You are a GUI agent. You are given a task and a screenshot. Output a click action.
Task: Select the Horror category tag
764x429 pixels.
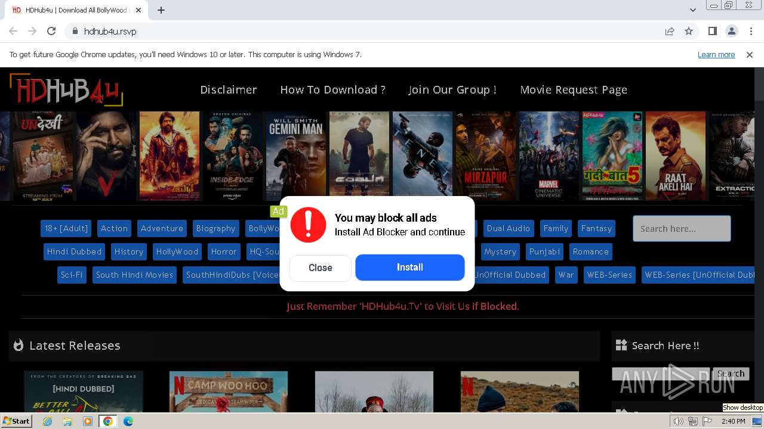click(224, 251)
